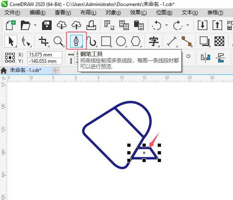Viewport: 233px width, 200px height.
Task: Select the Transparency checkerboard tool
Action: coord(219,41)
